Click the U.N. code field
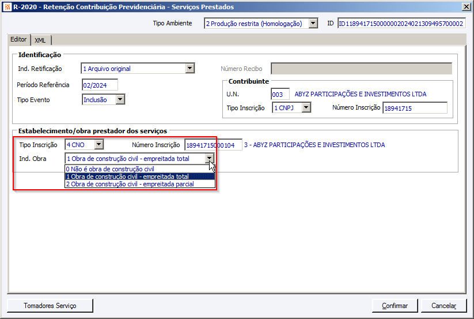The height and width of the screenshot is (319, 474). coord(280,94)
